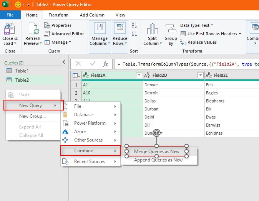Image resolution: width=259 pixels, height=201 pixels.
Task: Click the Field2E text data type icon
Action: (x=209, y=75)
